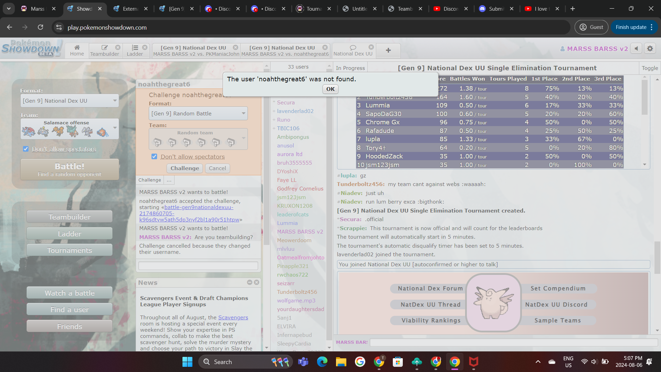Close the Teambuilder tab
Screen dimensions: 661x372
click(118, 47)
